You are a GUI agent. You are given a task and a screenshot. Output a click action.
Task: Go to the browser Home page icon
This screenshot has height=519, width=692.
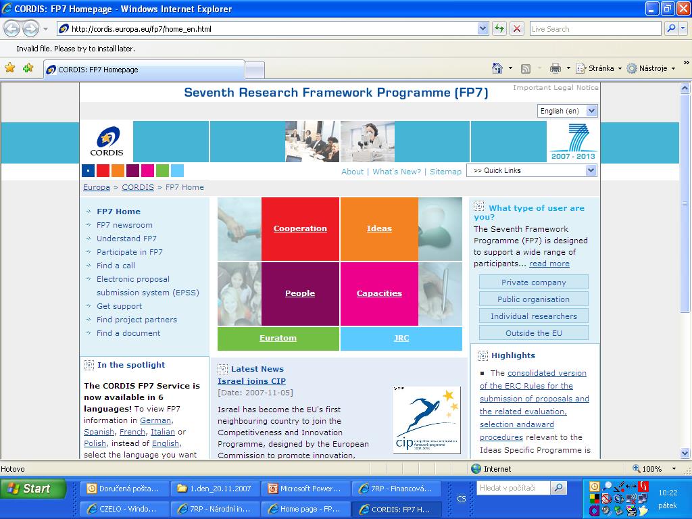point(497,68)
